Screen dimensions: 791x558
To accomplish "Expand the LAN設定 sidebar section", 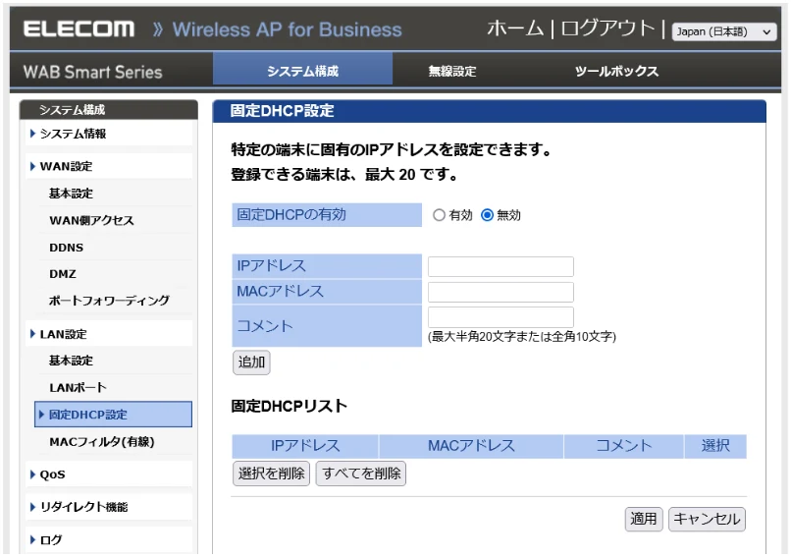I will tap(109, 334).
